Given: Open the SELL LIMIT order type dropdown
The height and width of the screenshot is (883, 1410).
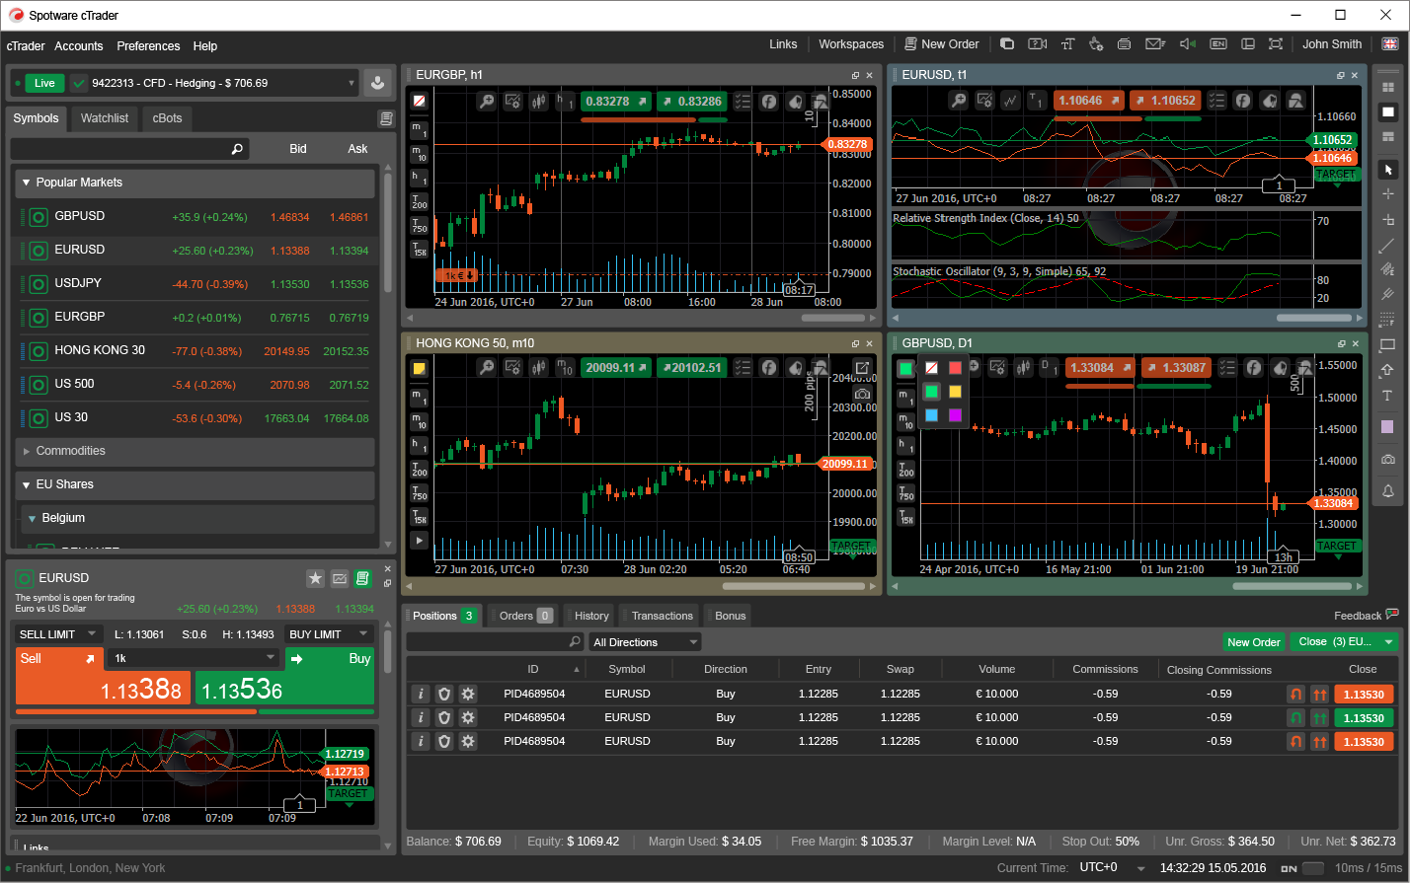Looking at the screenshot, I should click(x=58, y=634).
